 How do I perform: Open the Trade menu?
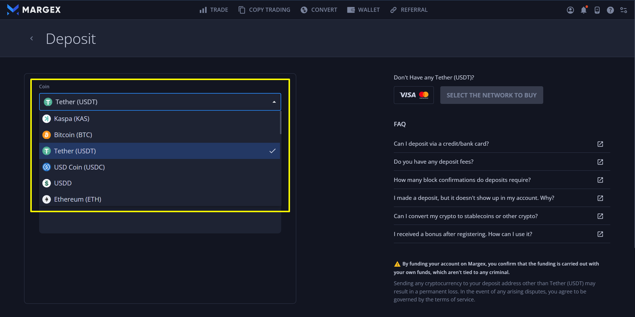[214, 10]
